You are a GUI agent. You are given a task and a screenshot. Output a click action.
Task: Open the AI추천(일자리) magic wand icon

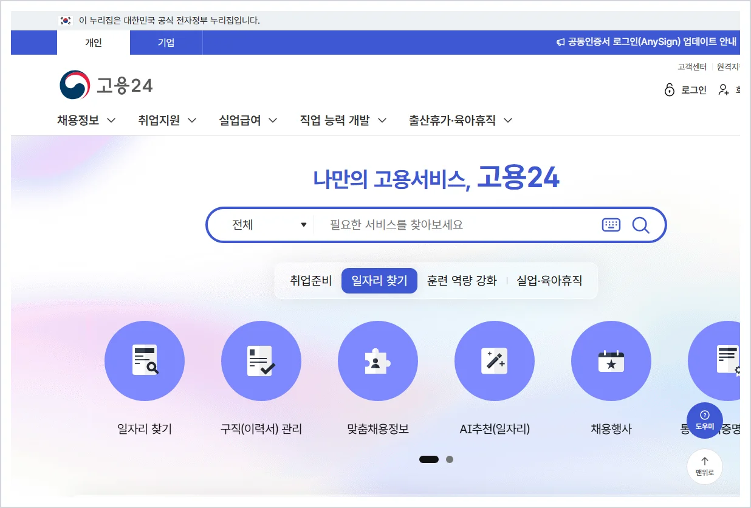tap(495, 361)
